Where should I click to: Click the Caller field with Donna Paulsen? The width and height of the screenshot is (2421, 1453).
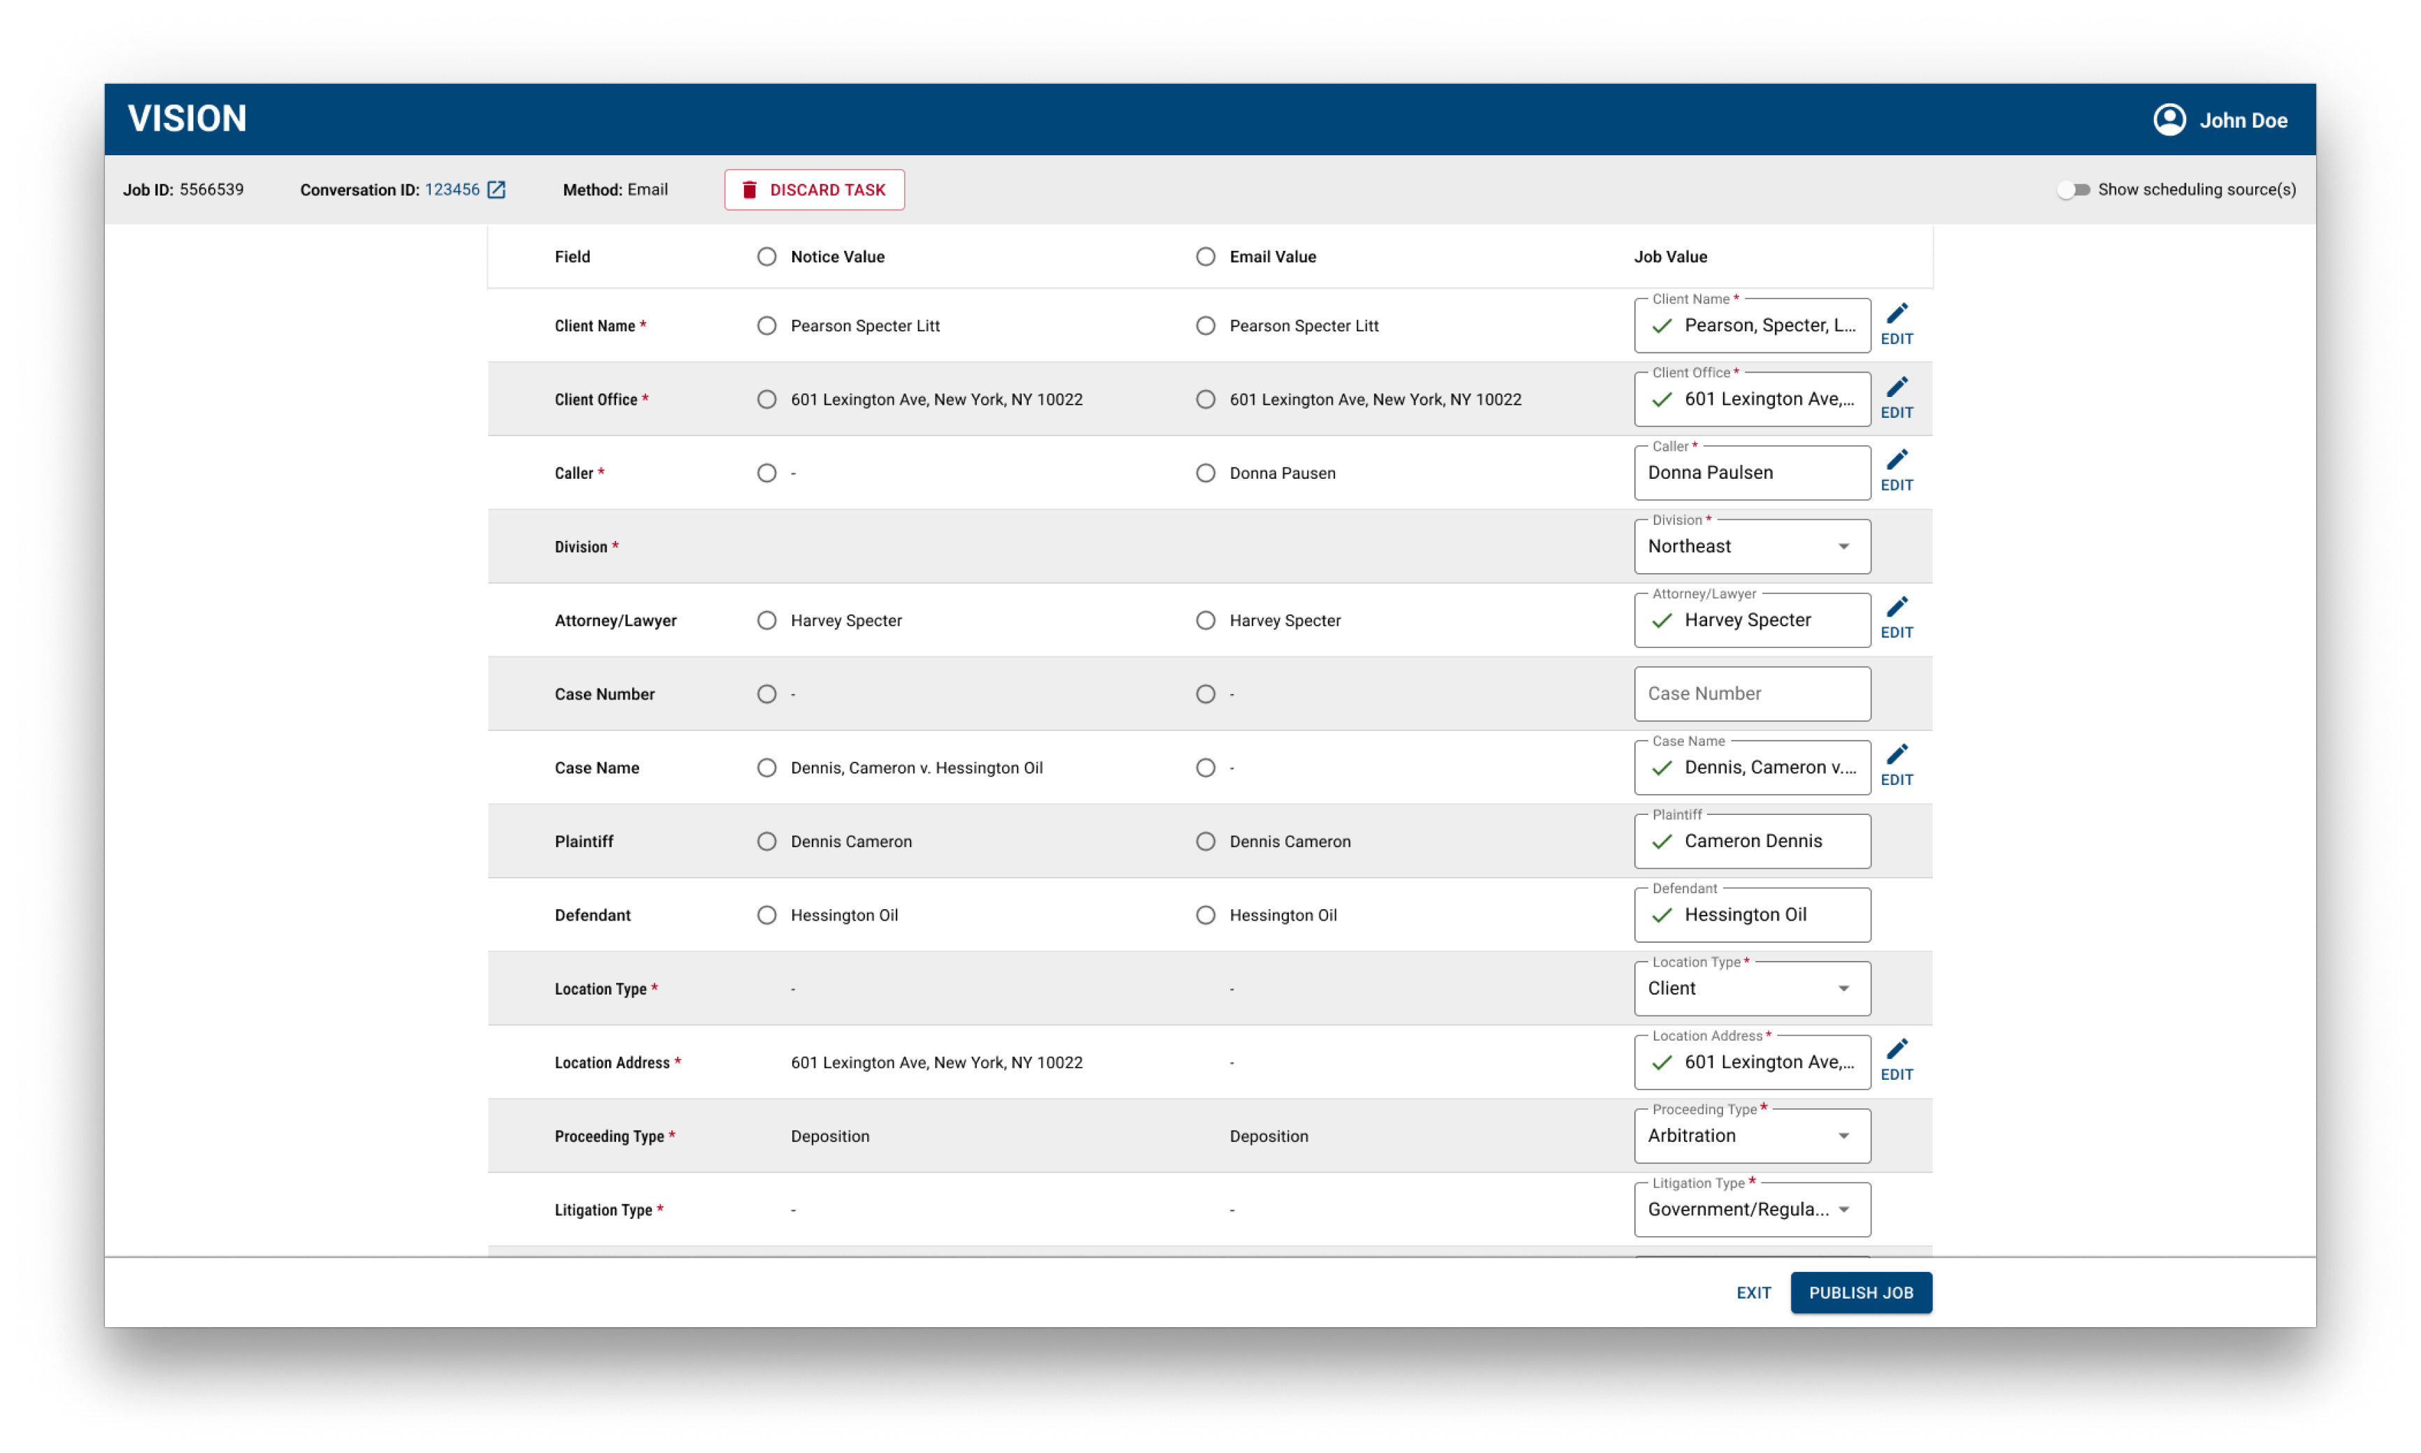(x=1751, y=473)
